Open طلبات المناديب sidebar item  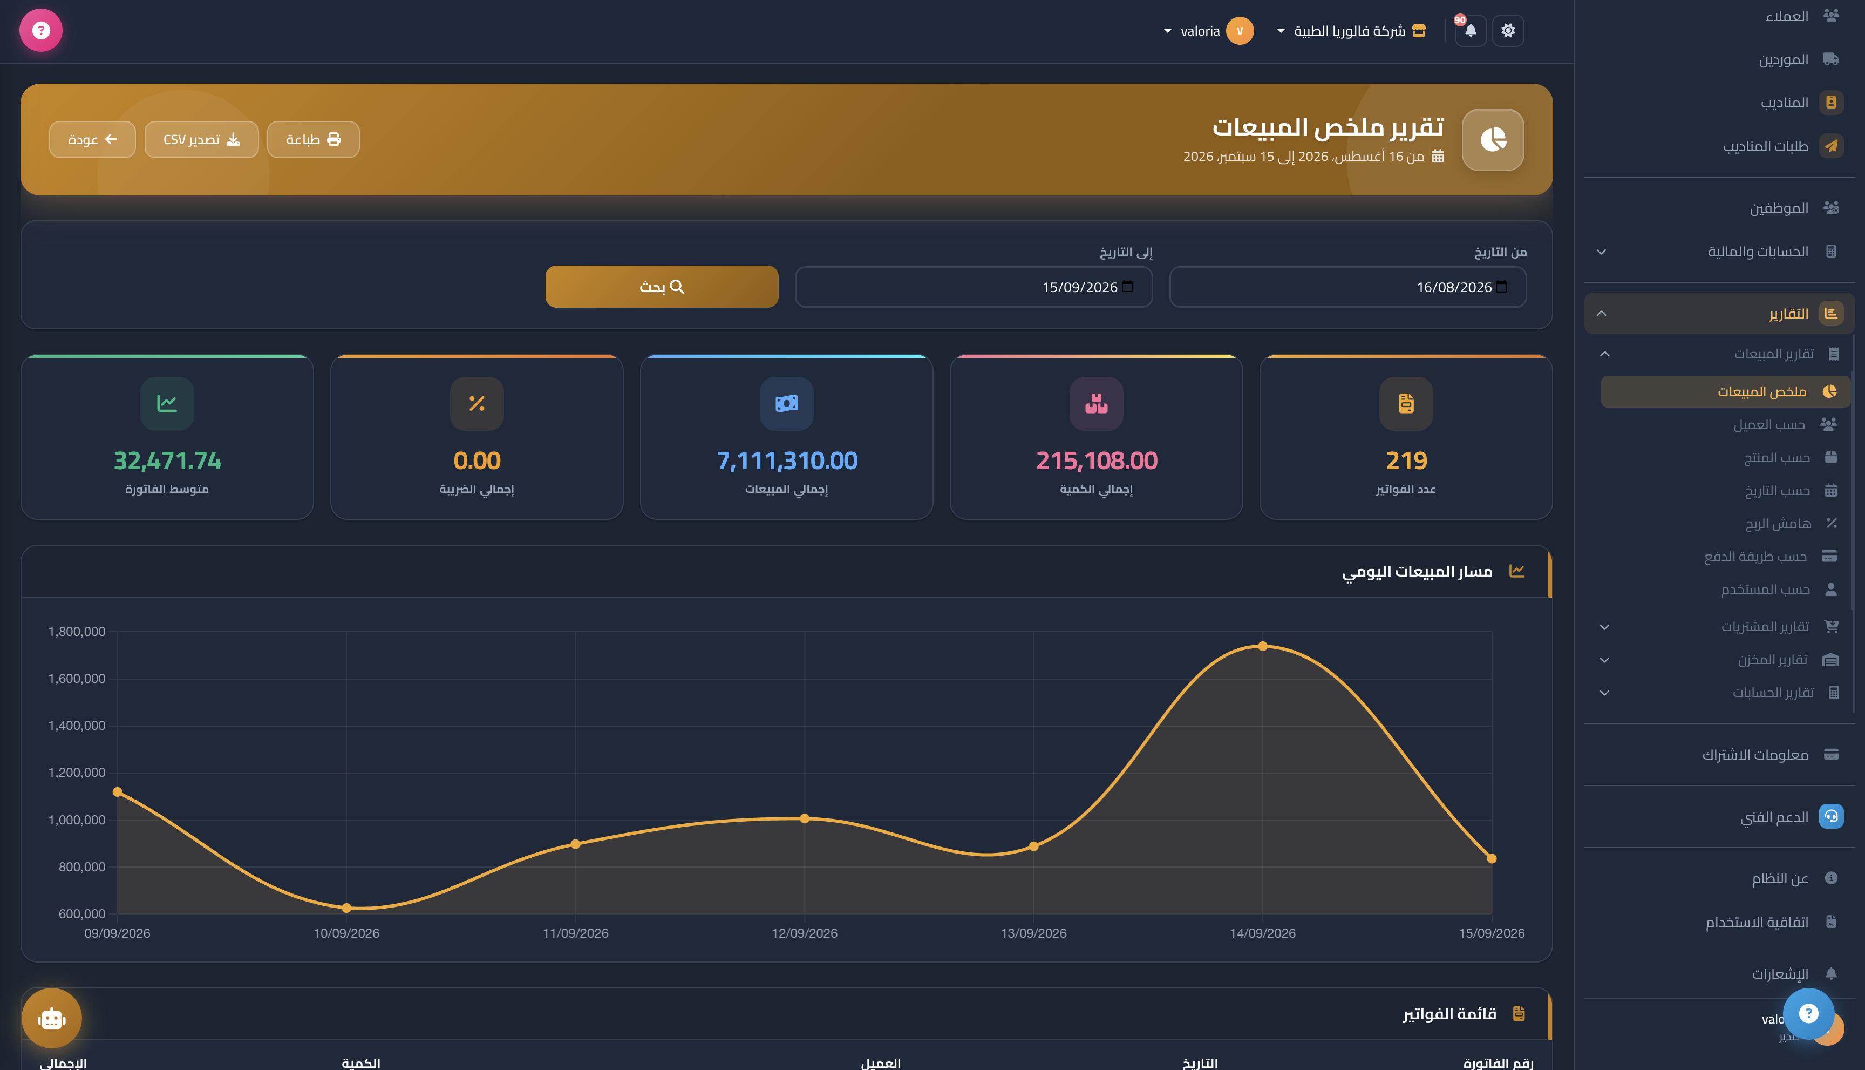1719,146
